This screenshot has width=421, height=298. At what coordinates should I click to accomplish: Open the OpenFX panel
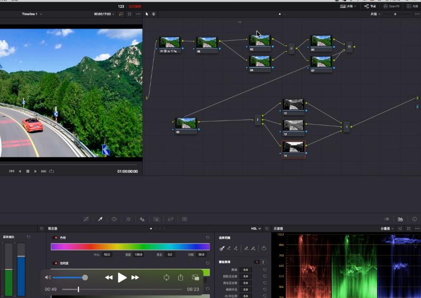click(391, 6)
